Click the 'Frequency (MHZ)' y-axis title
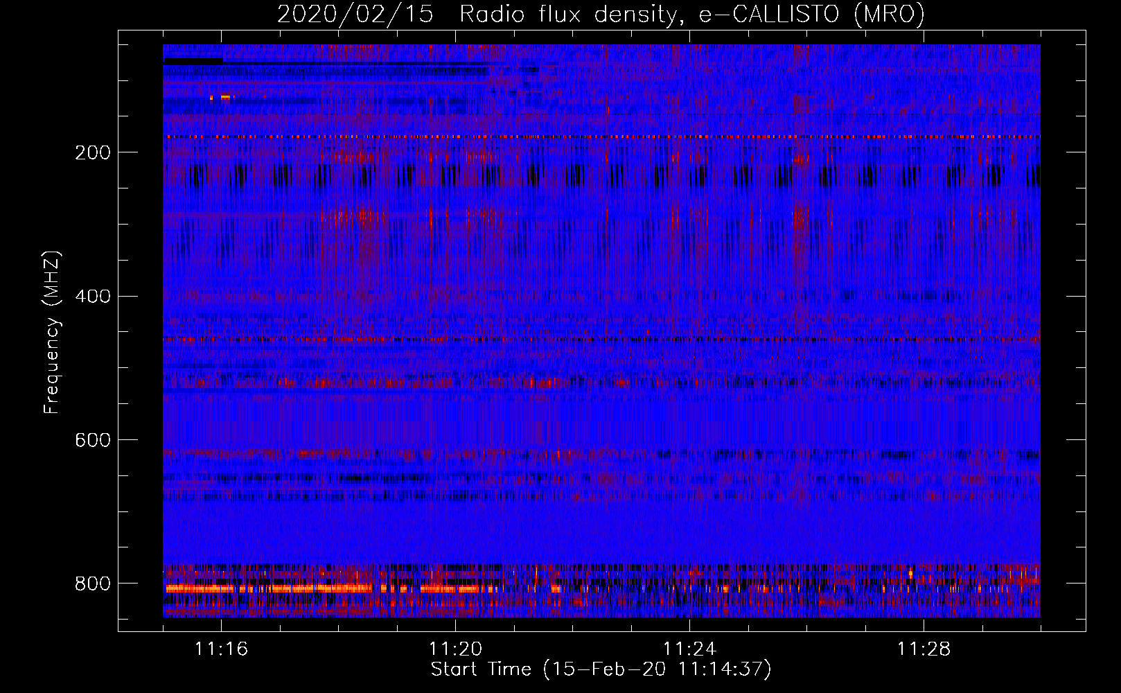The height and width of the screenshot is (693, 1121). coord(52,333)
